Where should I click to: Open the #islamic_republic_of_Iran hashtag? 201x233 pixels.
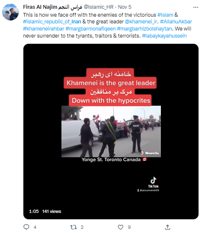(52, 22)
